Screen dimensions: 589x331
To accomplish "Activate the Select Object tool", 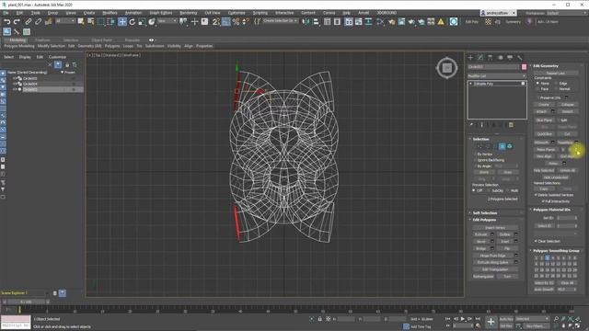I will [x=81, y=22].
